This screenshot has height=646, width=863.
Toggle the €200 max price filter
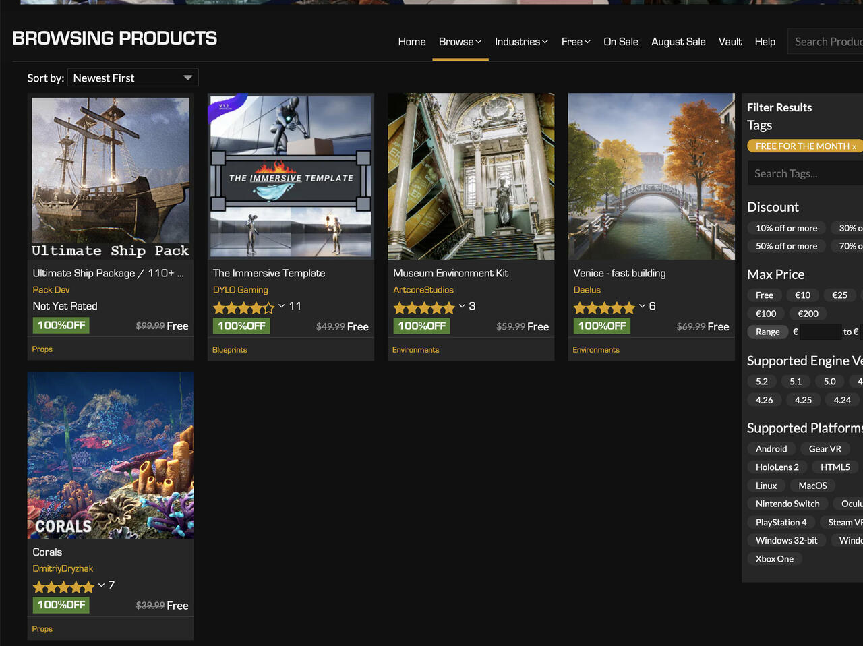click(808, 313)
